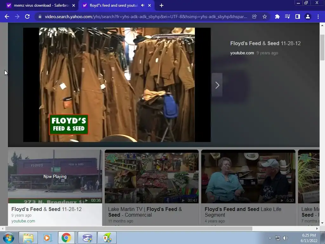Close the Floyd's feed and seed tab
The height and width of the screenshot is (244, 325).
click(x=149, y=6)
